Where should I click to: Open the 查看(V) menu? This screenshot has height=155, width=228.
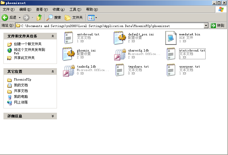(x=42, y=9)
